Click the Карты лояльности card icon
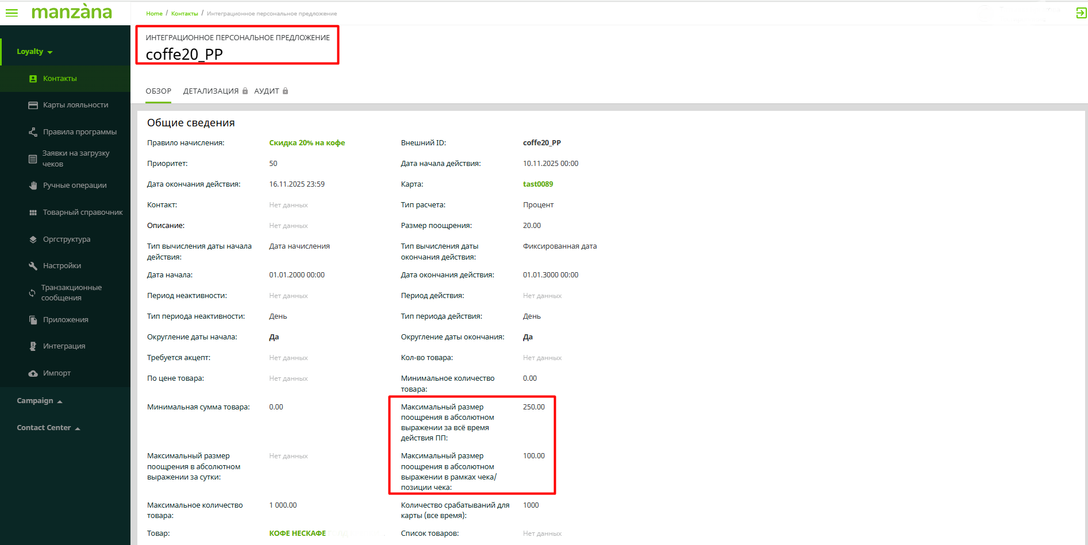Image resolution: width=1088 pixels, height=545 pixels. pos(33,105)
